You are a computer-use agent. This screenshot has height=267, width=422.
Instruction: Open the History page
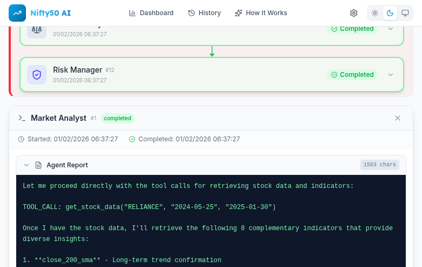point(205,13)
